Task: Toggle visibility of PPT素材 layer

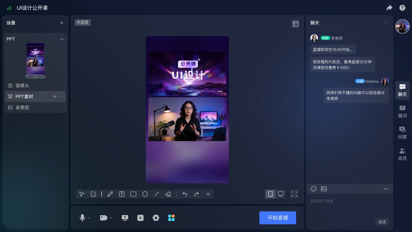Action: pos(55,97)
